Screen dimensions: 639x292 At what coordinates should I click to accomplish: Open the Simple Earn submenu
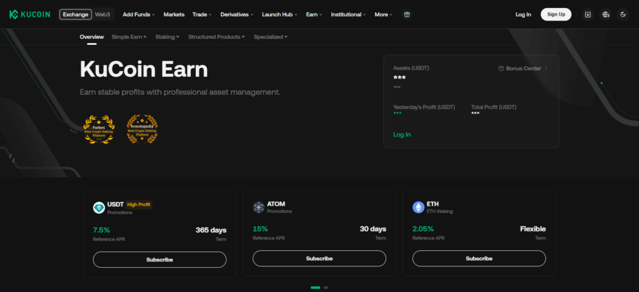(x=129, y=37)
